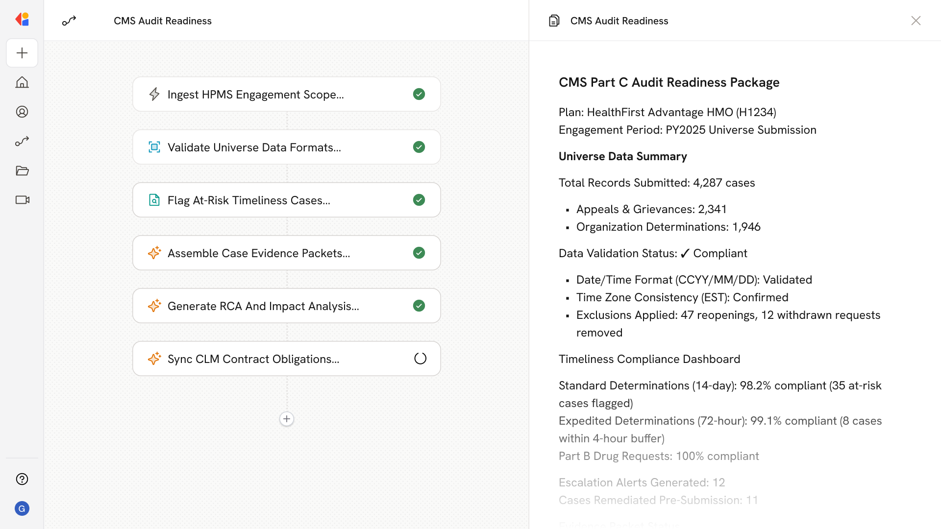Click the document icon in the right panel header
The height and width of the screenshot is (529, 941).
[x=554, y=21]
